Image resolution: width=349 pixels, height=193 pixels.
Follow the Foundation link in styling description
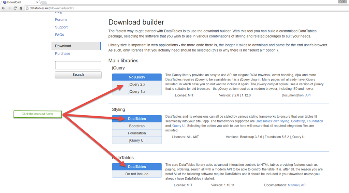315,121
